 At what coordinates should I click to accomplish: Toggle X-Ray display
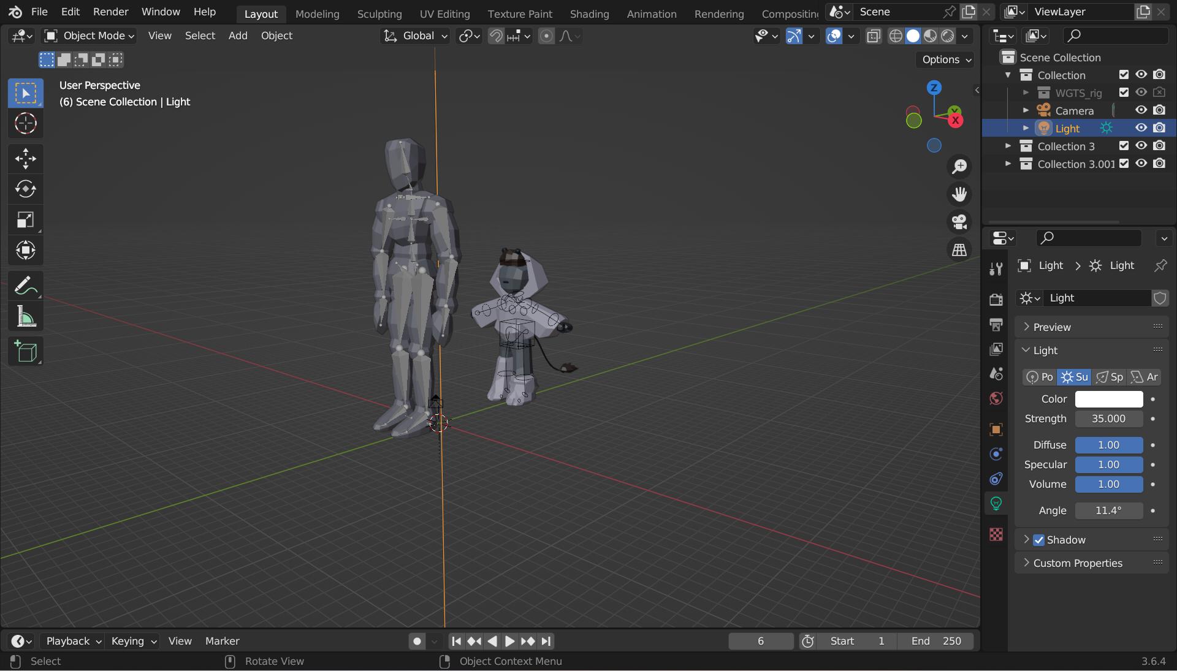[x=874, y=36]
